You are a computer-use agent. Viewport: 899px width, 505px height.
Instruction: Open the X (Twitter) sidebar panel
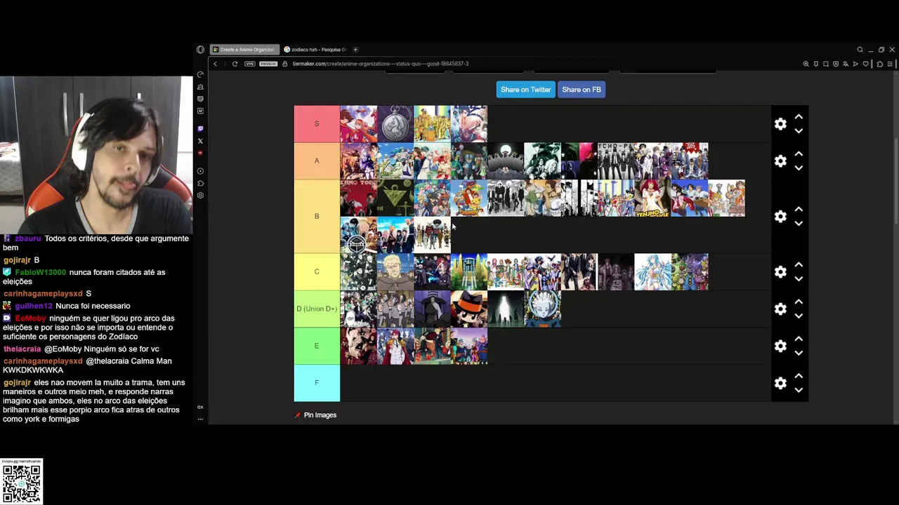pos(200,141)
